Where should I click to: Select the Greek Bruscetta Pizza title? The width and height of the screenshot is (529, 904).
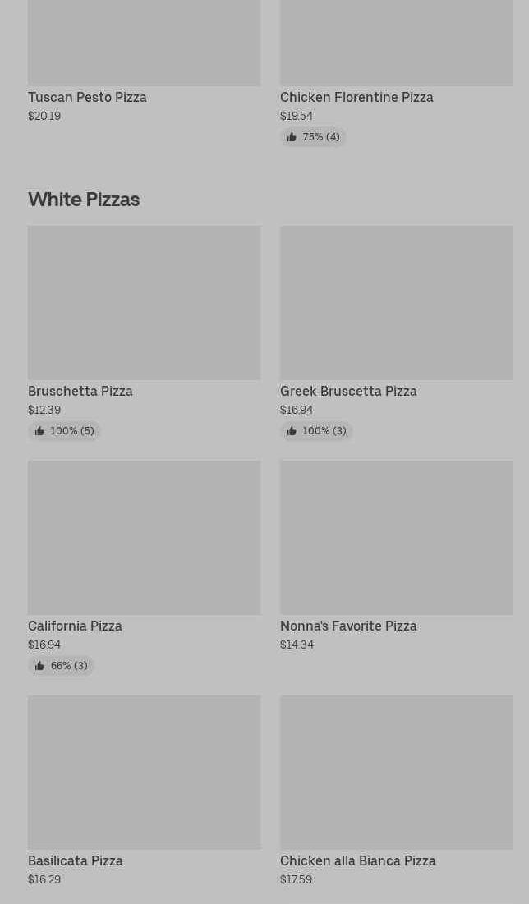pyautogui.click(x=348, y=391)
